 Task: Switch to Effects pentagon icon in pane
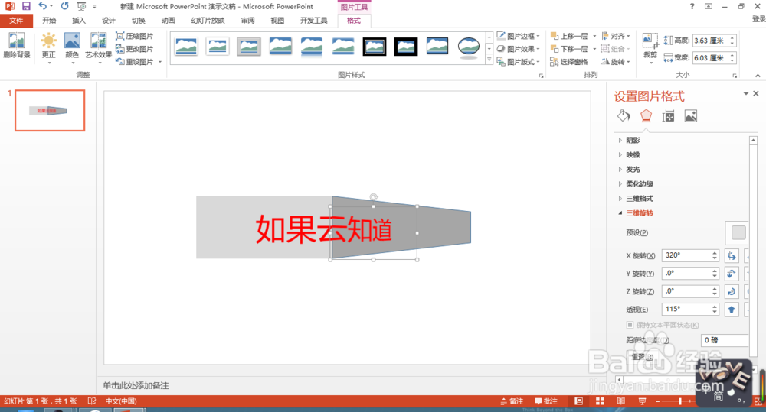646,116
